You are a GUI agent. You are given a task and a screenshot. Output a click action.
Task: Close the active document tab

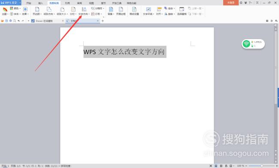pyautogui.click(x=98, y=21)
